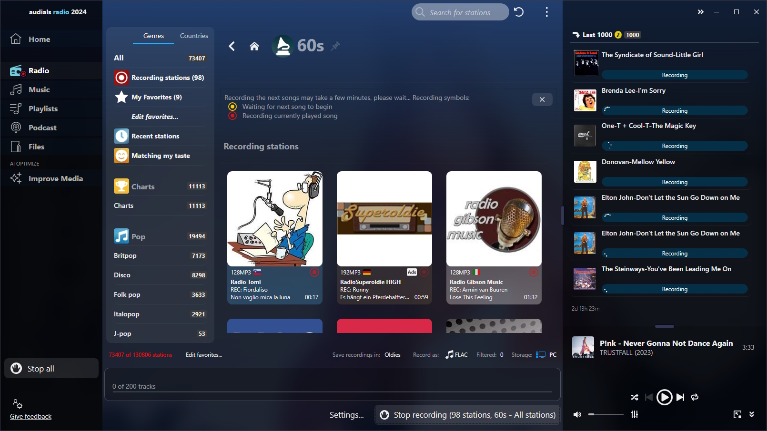Open Matching my taste smiley entry
Viewport: 767px width, 431px height.
tap(160, 156)
